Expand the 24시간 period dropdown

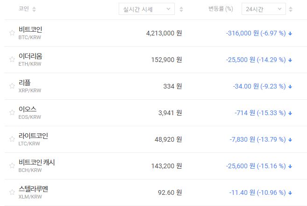264,9
